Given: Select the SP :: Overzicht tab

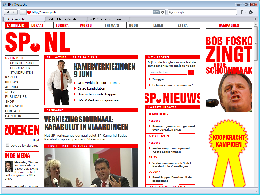Looking at the screenshot, I should click(24, 19).
